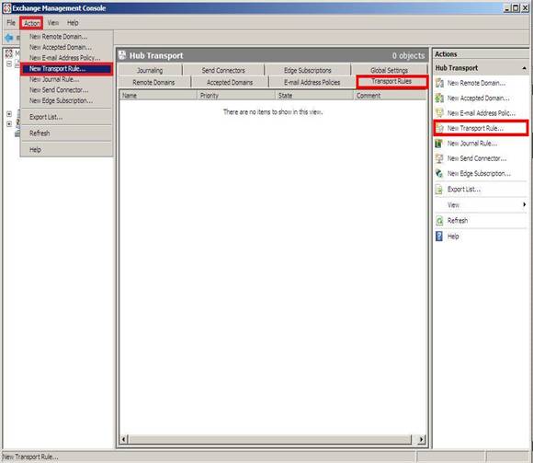
Task: Open the View menu in menu bar
Action: click(53, 23)
